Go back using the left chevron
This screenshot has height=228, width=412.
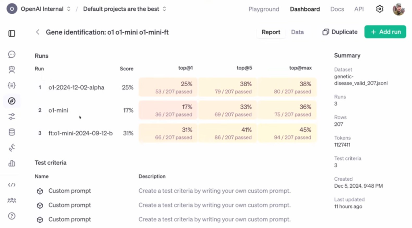tap(37, 32)
